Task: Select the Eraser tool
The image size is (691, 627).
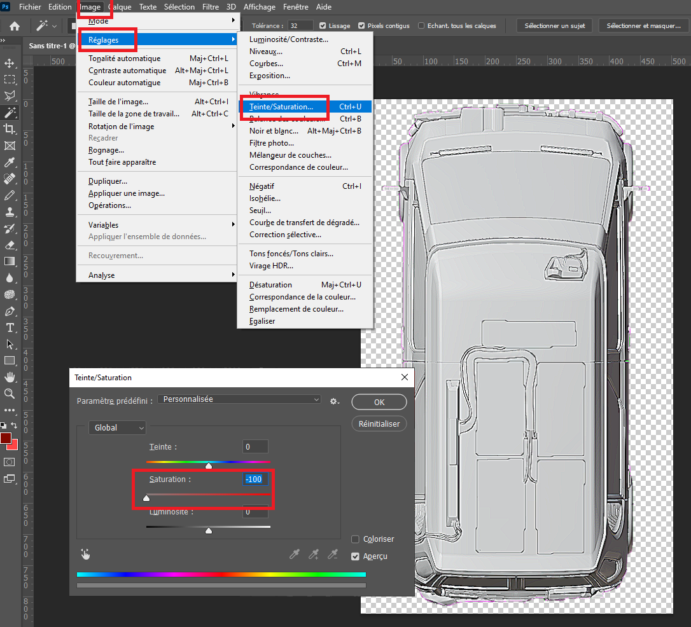Action: pos(10,245)
